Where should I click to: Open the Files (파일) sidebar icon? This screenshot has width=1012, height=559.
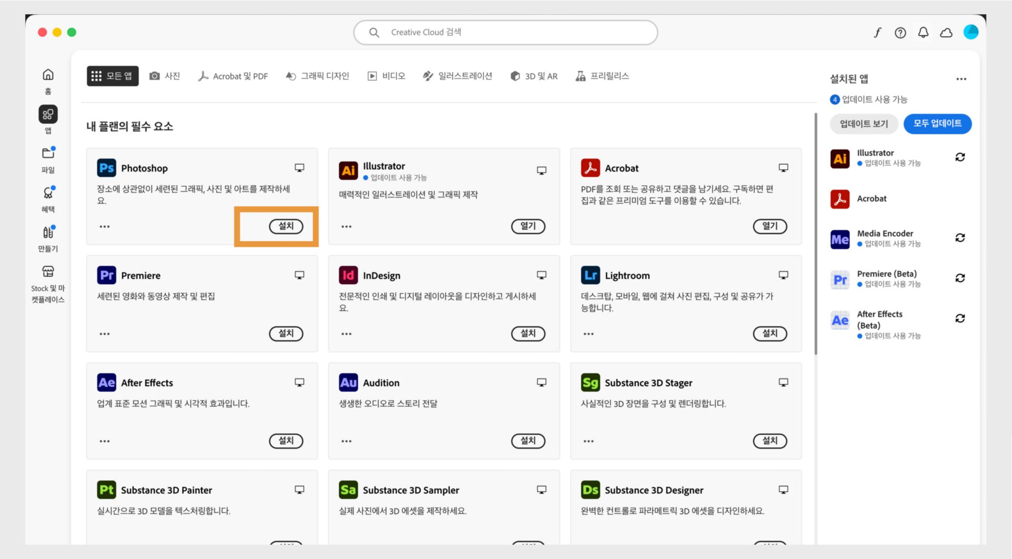[x=48, y=153]
